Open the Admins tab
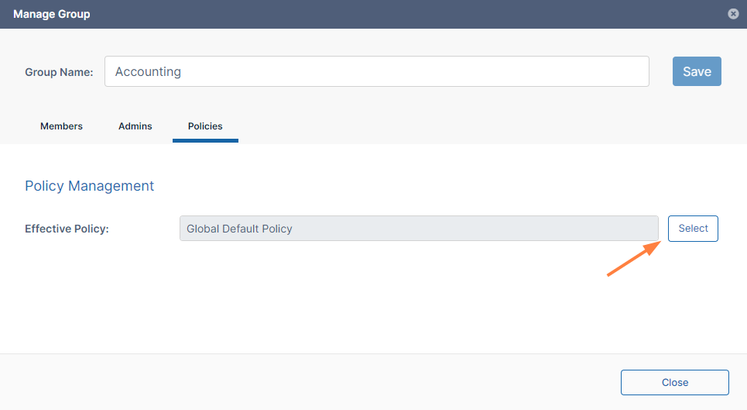Screen dimensions: 747x410 pyautogui.click(x=135, y=126)
